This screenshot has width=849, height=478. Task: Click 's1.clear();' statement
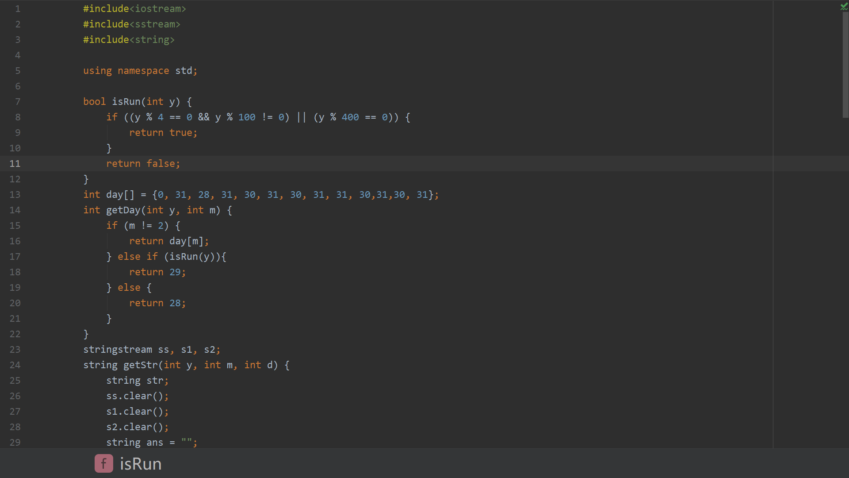[x=138, y=412]
